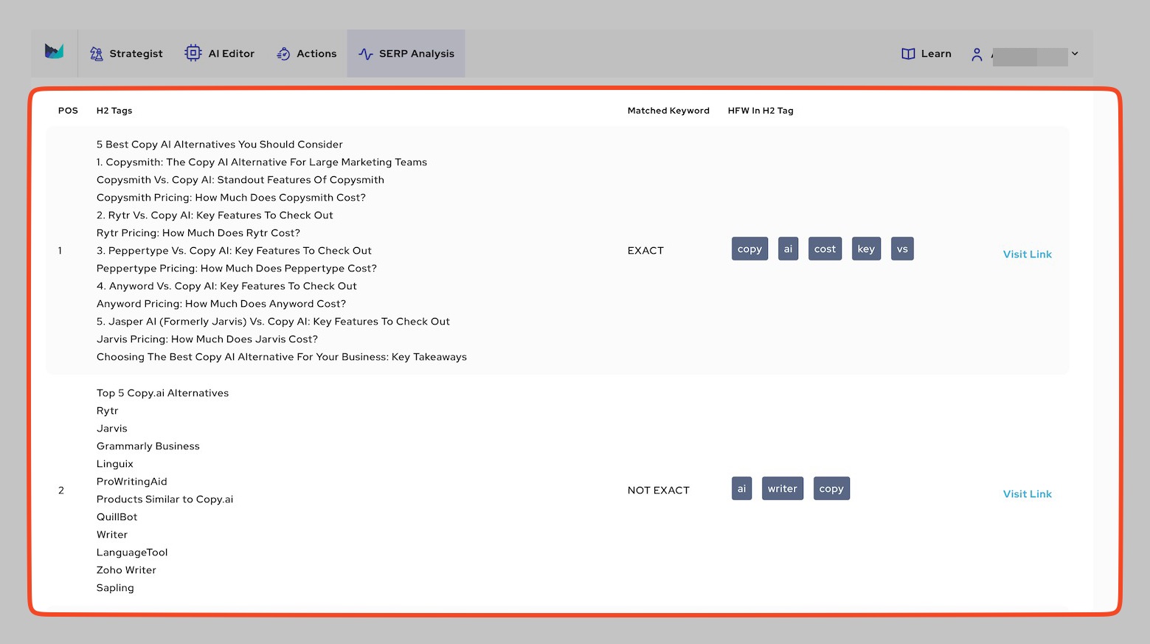Click the NOT EXACT matched keyword cell
The width and height of the screenshot is (1150, 644).
pyautogui.click(x=659, y=491)
